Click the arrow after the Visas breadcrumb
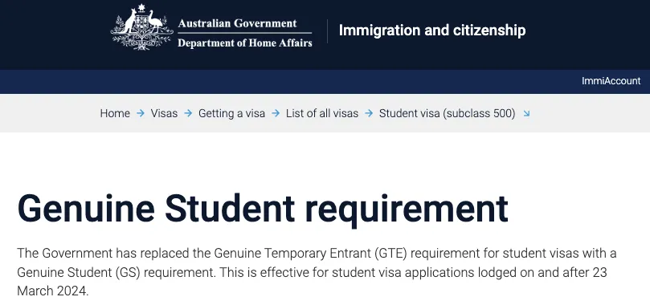650x305 pixels. [188, 113]
